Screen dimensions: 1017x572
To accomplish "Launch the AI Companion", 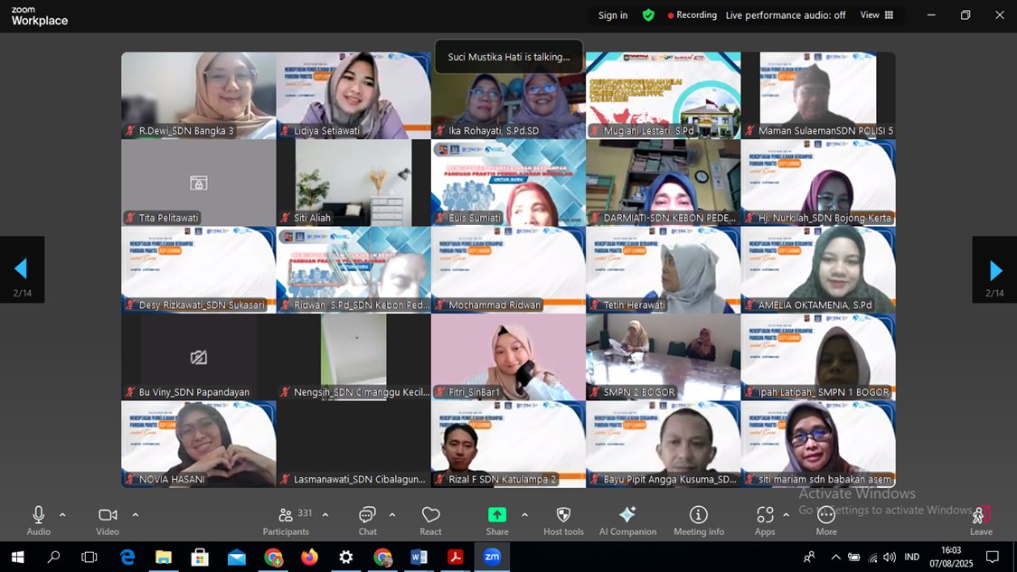I will pos(627,520).
